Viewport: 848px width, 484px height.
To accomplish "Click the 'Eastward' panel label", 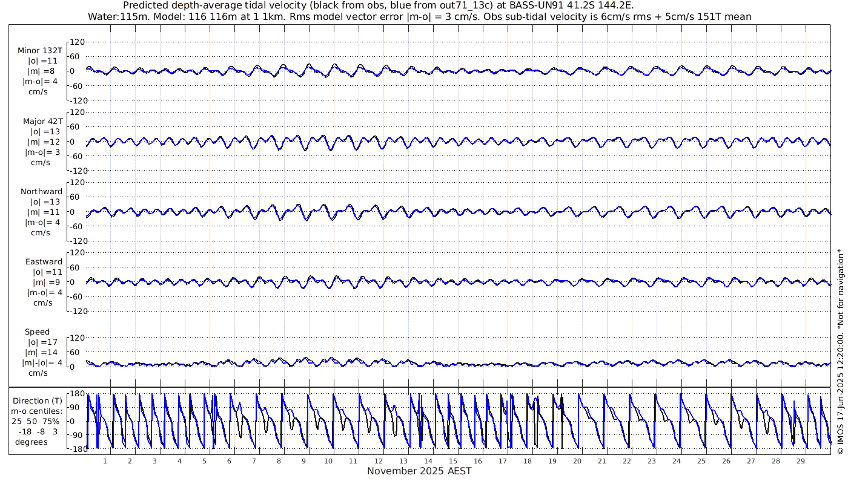I will tap(44, 261).
